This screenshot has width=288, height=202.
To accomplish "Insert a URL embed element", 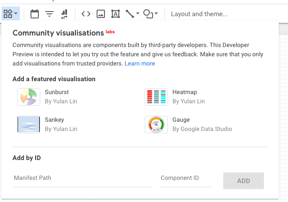I will (86, 14).
